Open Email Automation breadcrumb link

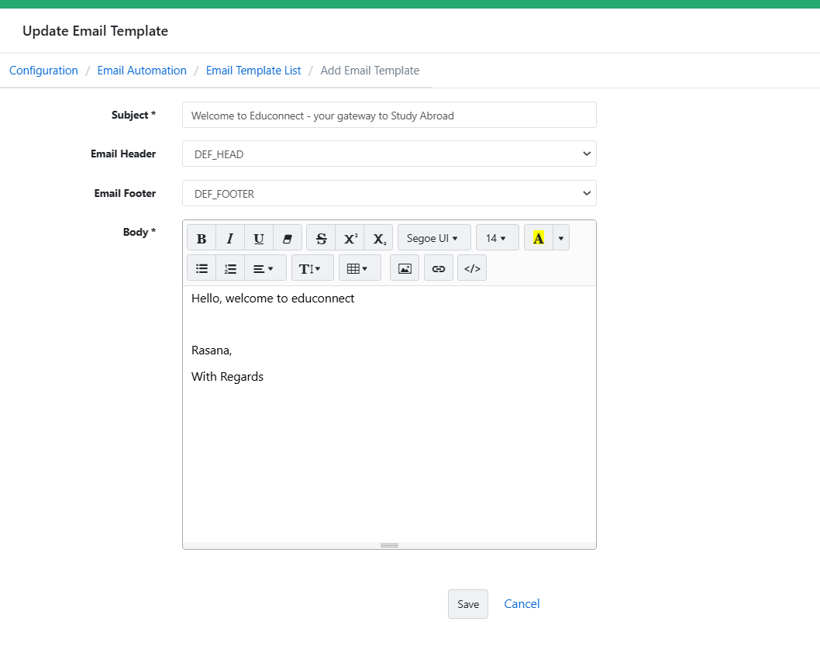point(142,71)
